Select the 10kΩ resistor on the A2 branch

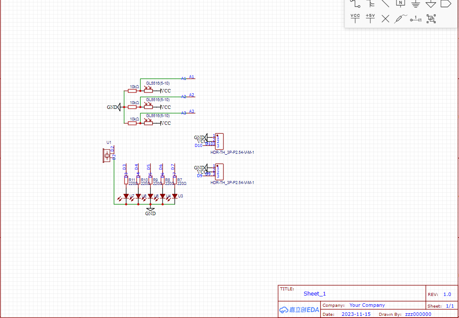(132, 107)
